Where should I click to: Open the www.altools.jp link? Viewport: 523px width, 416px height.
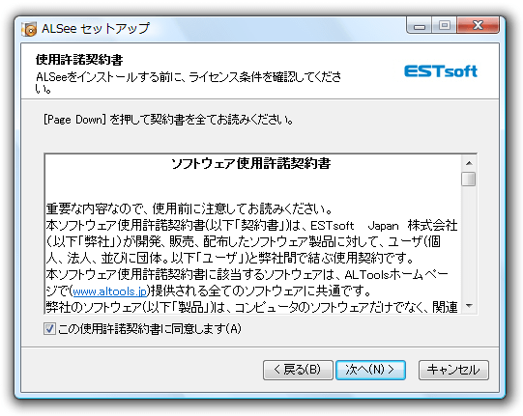[x=110, y=291]
